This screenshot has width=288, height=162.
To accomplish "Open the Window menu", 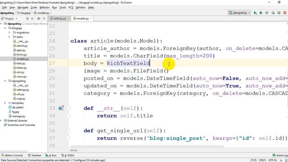I will tap(81, 8).
